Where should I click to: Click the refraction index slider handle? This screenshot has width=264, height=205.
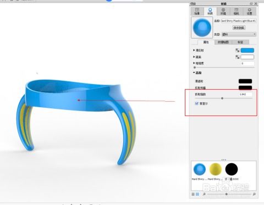click(x=222, y=98)
